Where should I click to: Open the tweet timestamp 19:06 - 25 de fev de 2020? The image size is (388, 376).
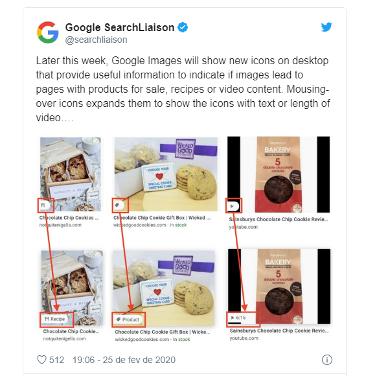pos(124,360)
